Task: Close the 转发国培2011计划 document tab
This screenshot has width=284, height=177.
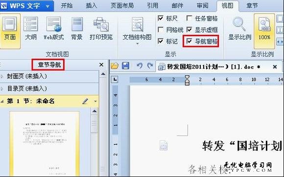Action: coord(275,67)
